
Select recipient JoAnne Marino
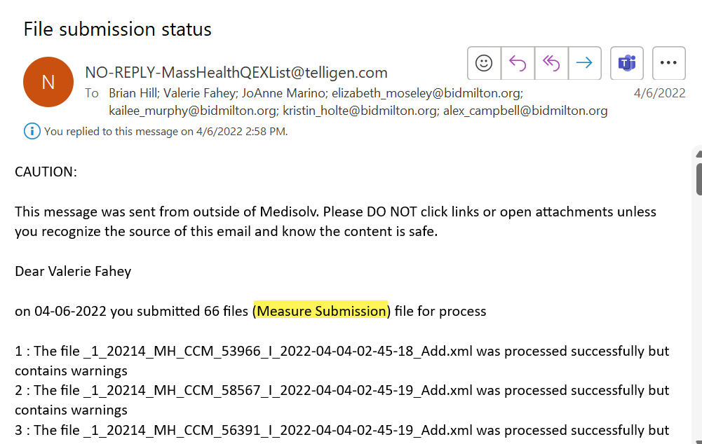[x=284, y=93]
